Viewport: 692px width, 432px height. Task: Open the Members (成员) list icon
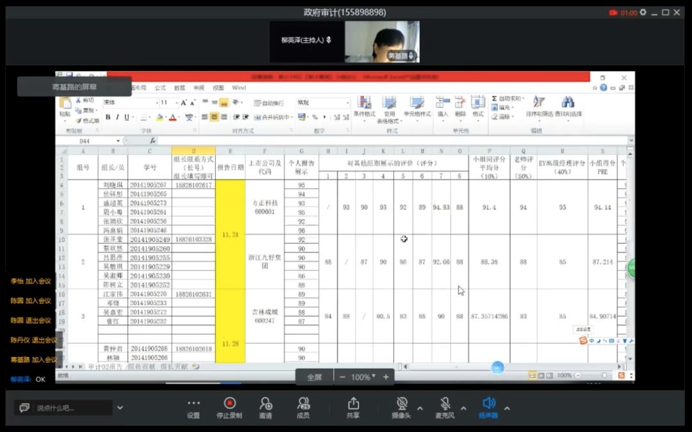(303, 407)
